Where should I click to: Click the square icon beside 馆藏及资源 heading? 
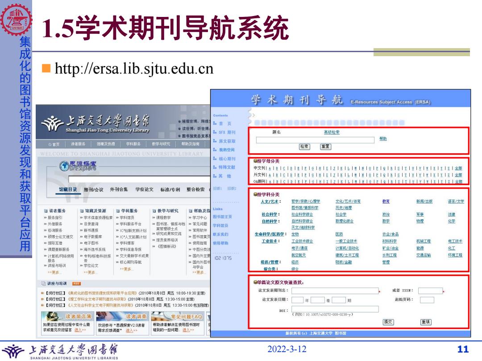(82, 211)
